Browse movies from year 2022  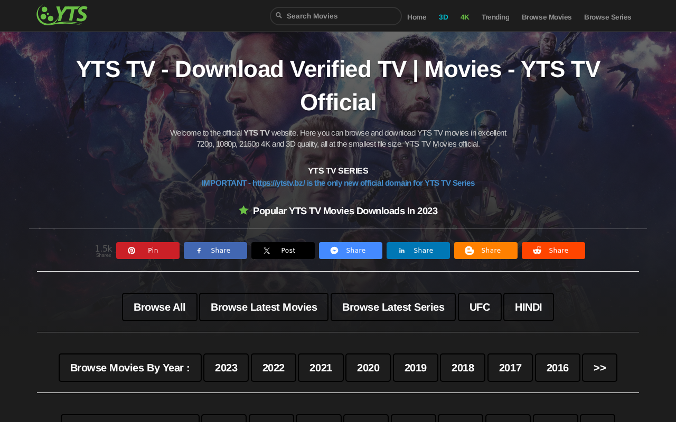(x=274, y=368)
